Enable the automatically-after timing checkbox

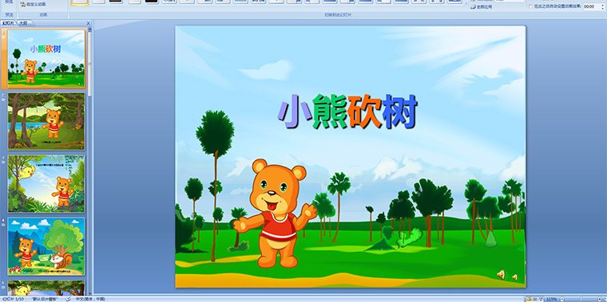pos(530,6)
